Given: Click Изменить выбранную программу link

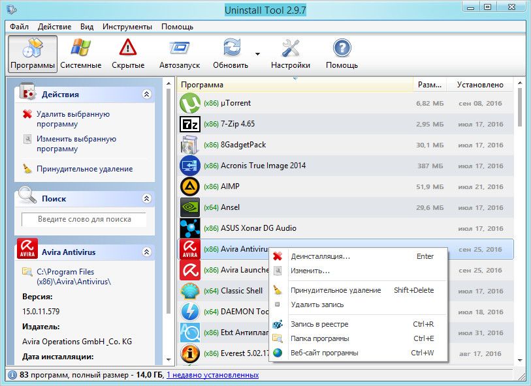Looking at the screenshot, I should click(76, 143).
